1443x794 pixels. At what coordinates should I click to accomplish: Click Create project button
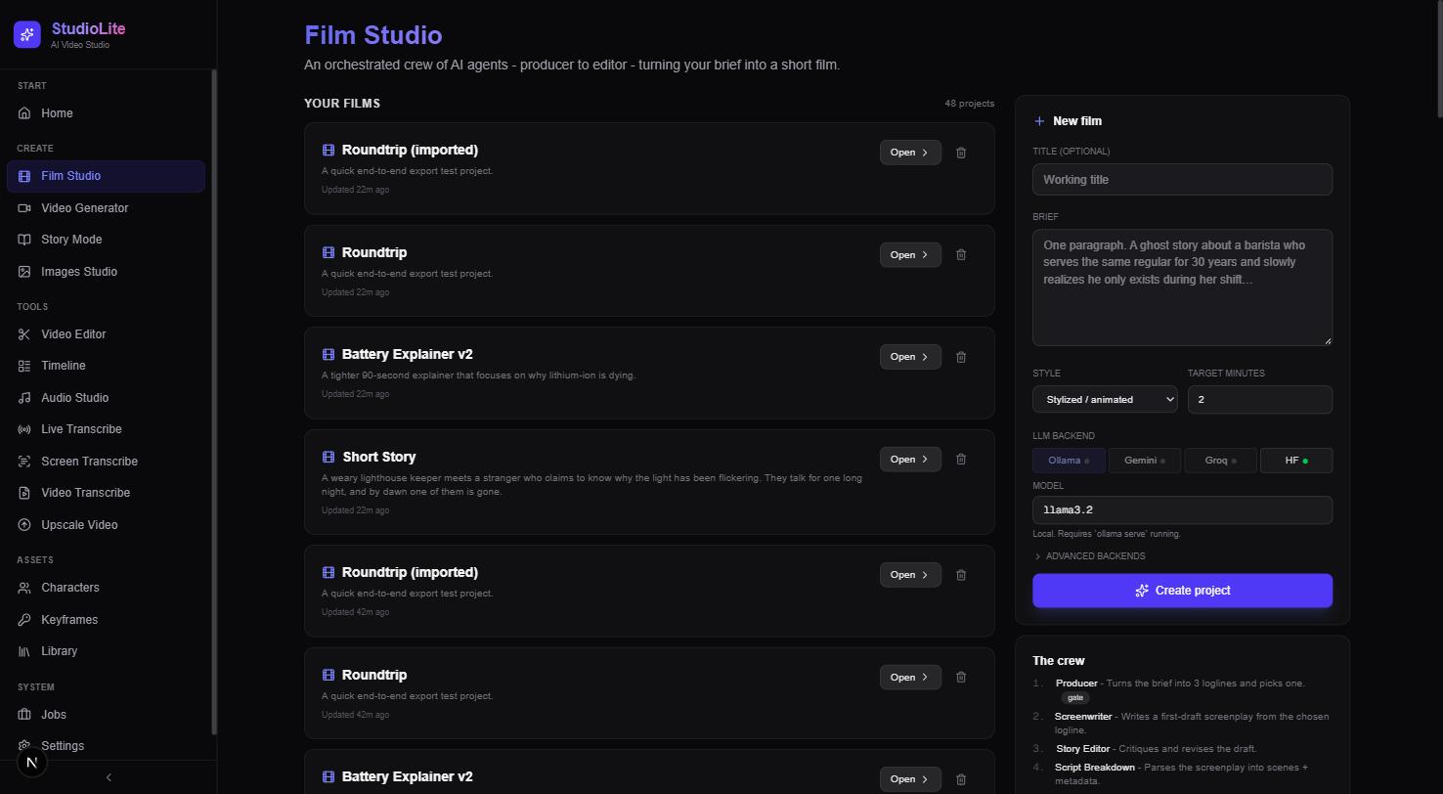click(1182, 591)
